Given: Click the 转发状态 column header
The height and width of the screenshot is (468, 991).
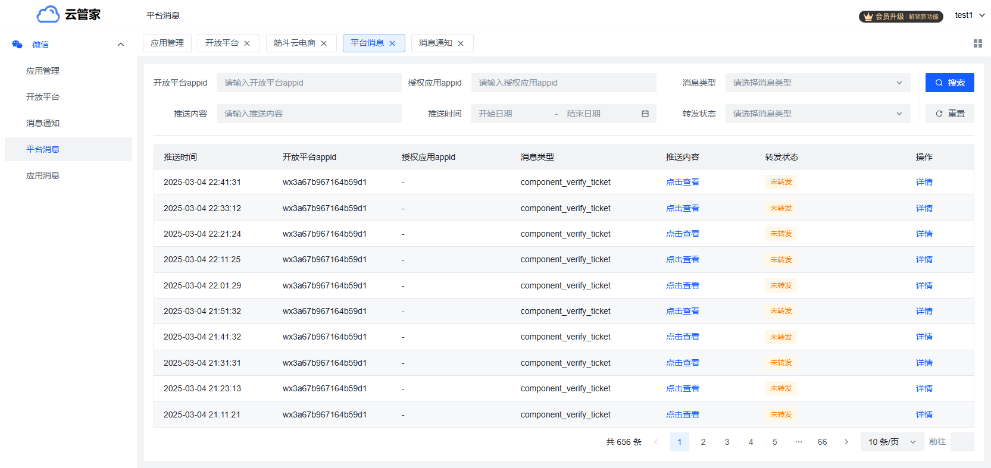Looking at the screenshot, I should (x=781, y=157).
